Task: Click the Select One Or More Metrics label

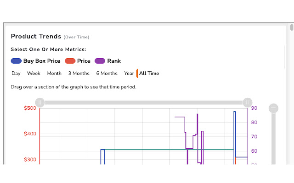Action: coord(48,49)
